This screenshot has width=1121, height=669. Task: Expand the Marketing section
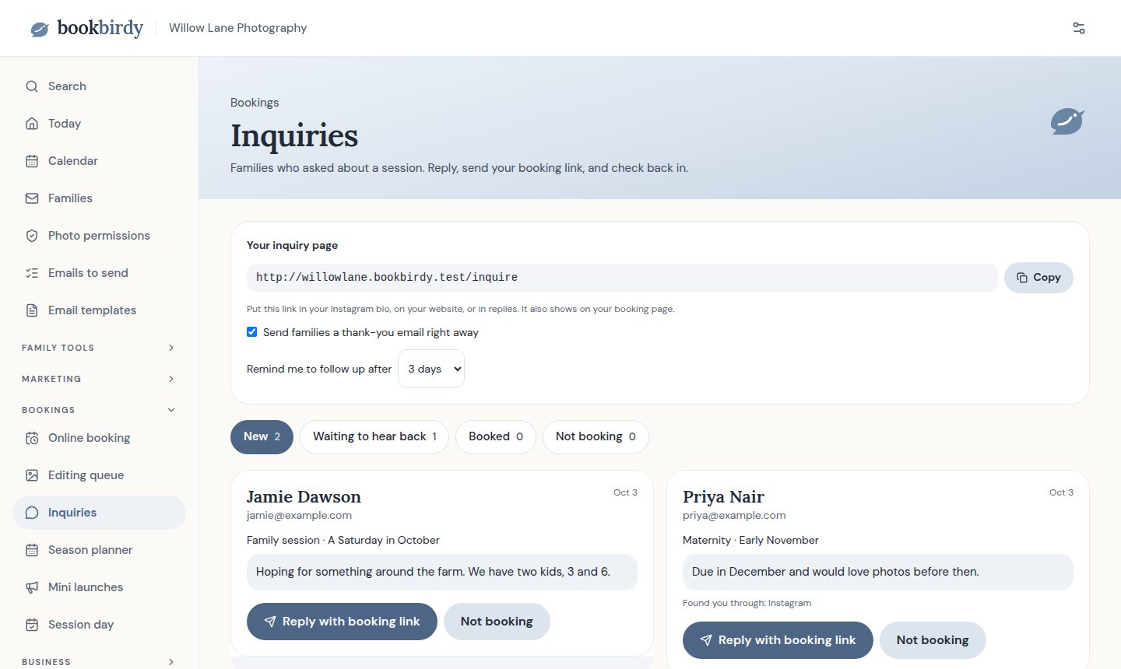(99, 379)
